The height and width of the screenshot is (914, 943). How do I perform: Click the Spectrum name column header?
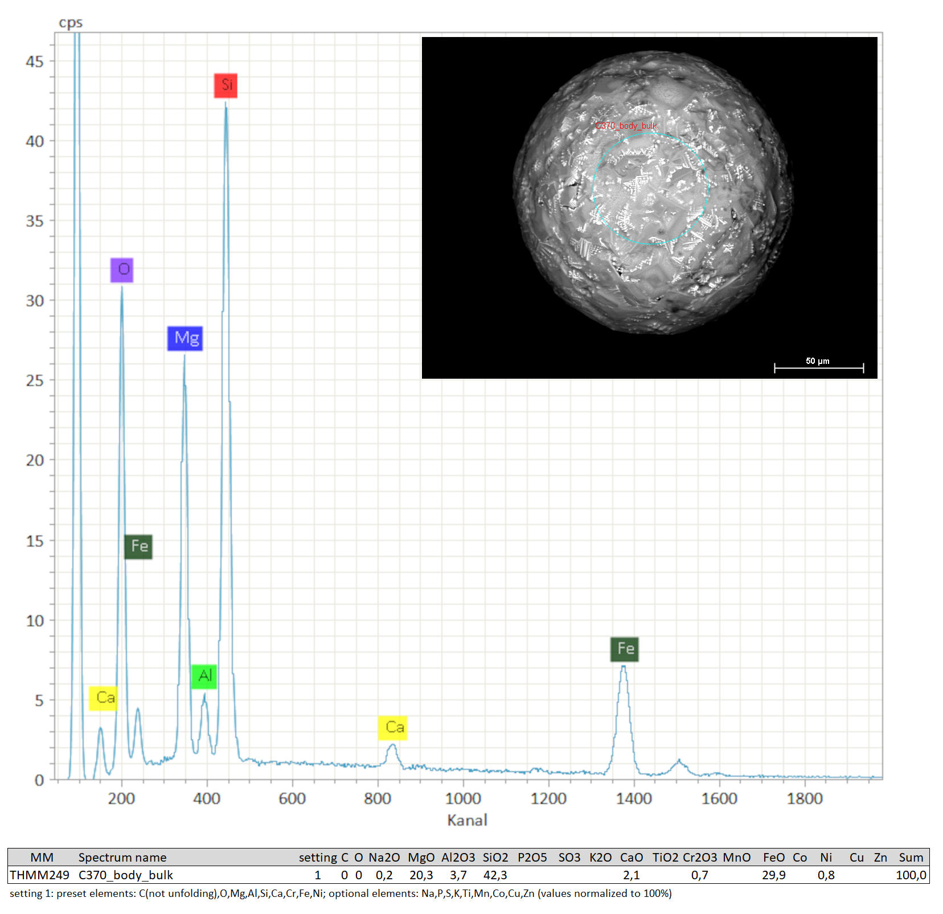pos(122,857)
